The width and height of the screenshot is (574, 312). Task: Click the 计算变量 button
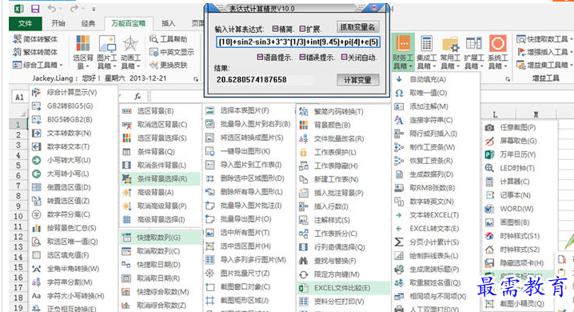coord(357,80)
